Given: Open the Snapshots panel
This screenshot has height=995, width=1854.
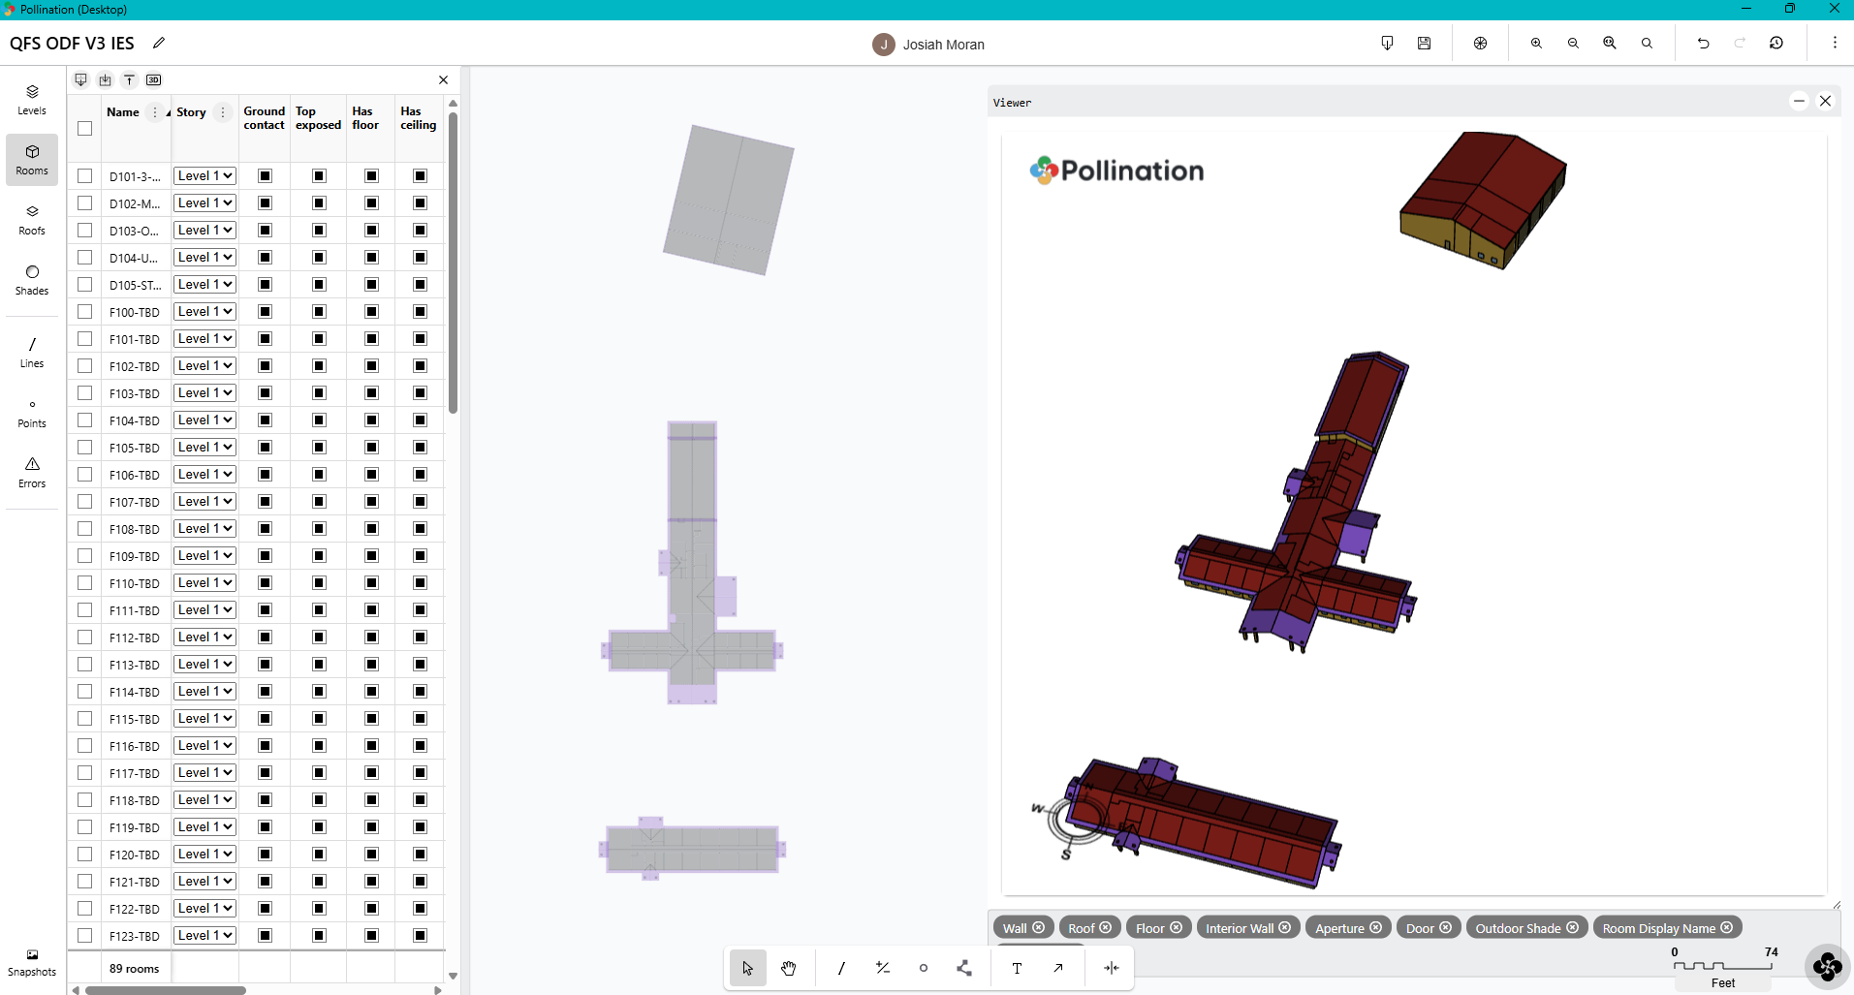Looking at the screenshot, I should pyautogui.click(x=32, y=962).
